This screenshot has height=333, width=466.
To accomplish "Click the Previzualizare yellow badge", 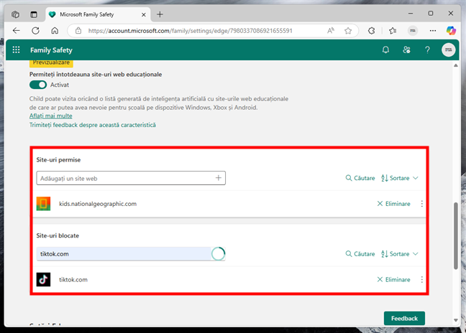I will [x=51, y=62].
